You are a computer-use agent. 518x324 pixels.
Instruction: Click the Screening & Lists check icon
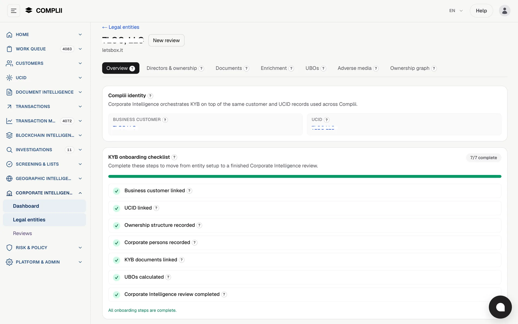[9, 164]
